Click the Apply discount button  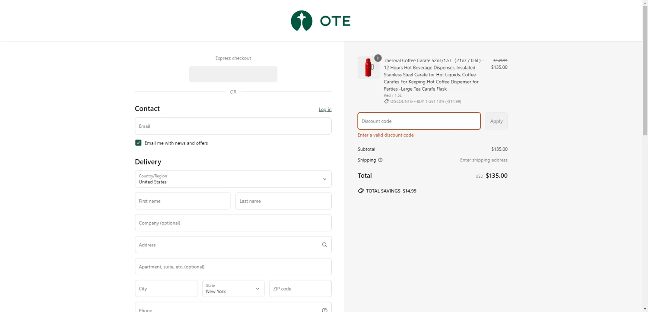496,121
